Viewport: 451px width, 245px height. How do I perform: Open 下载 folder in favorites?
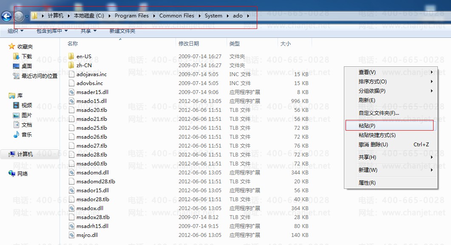[23, 56]
